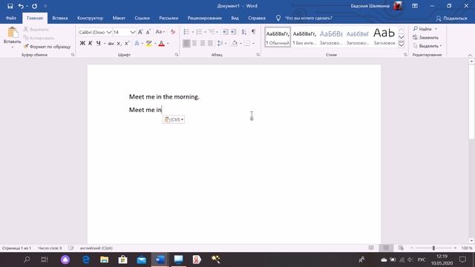The height and width of the screenshot is (267, 475).
Task: Align text to the left
Action: pos(186,43)
